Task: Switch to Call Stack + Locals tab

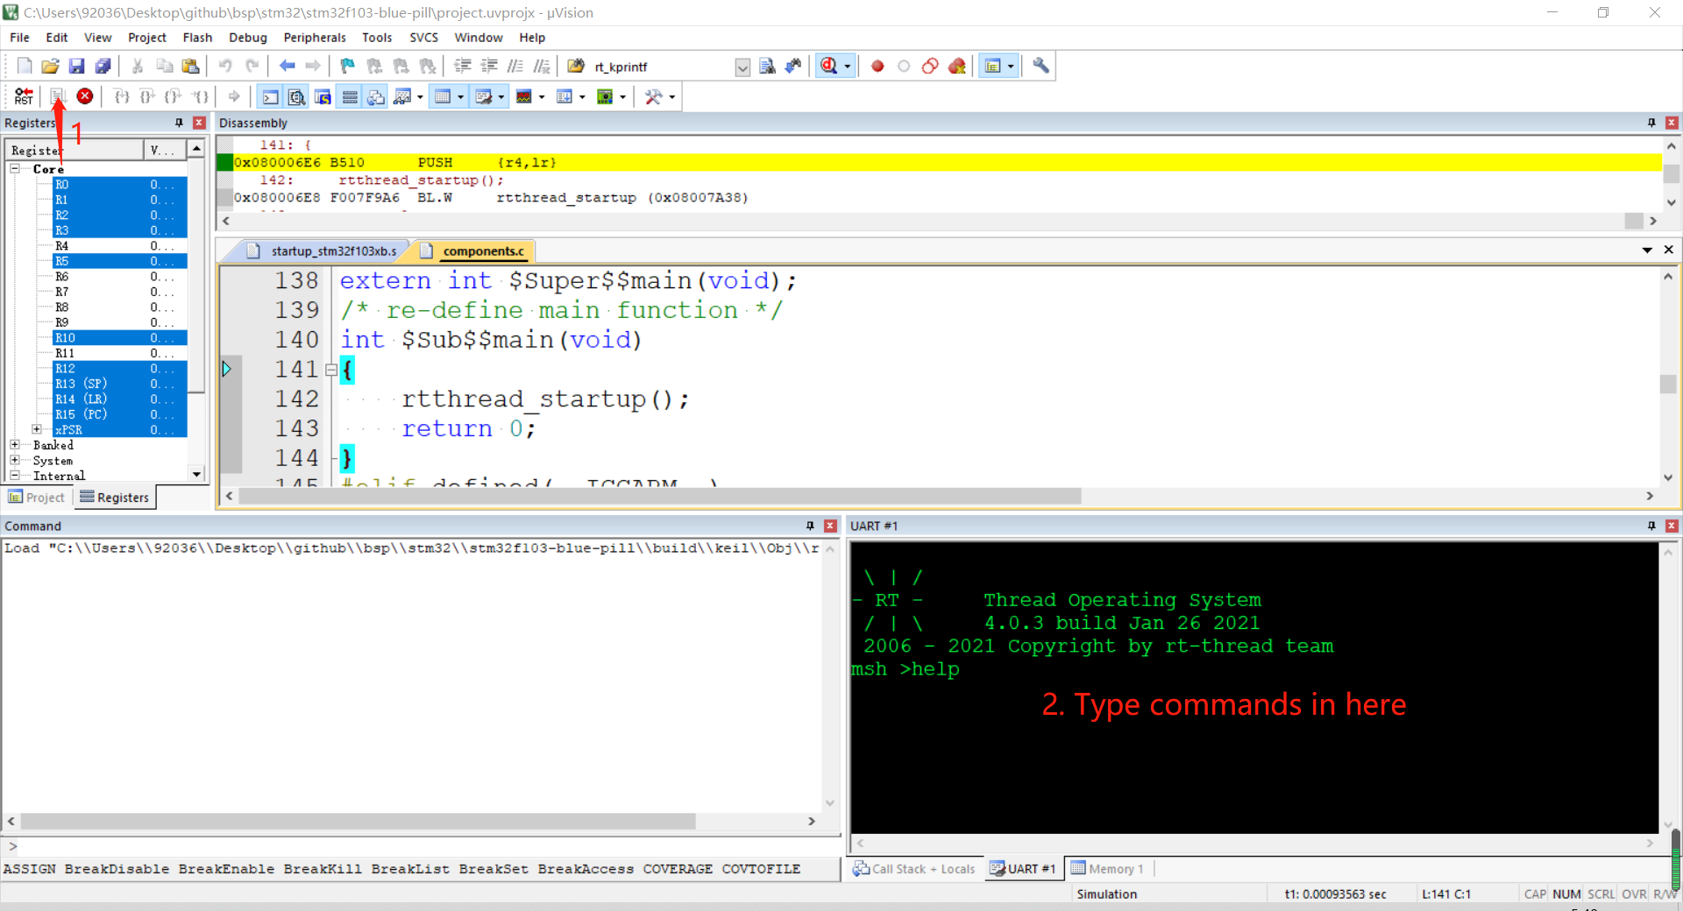Action: coord(914,869)
